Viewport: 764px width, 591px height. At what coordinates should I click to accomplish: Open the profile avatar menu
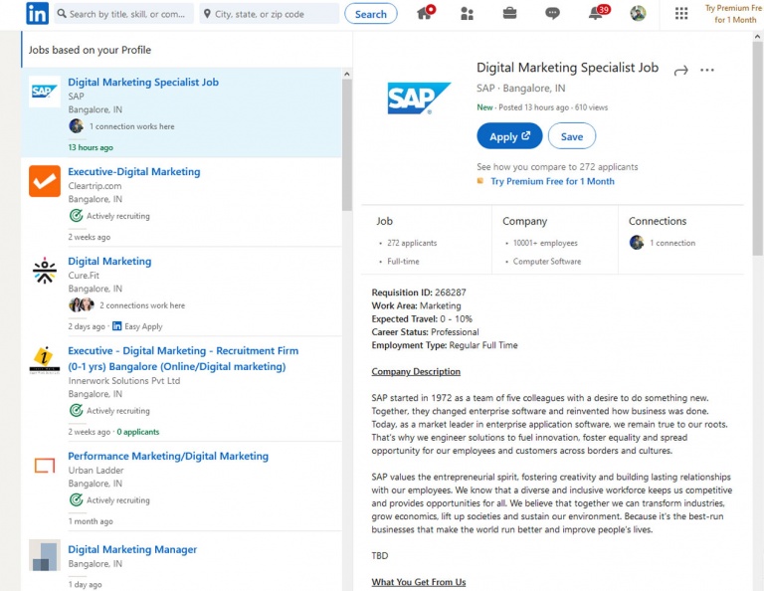pos(638,13)
